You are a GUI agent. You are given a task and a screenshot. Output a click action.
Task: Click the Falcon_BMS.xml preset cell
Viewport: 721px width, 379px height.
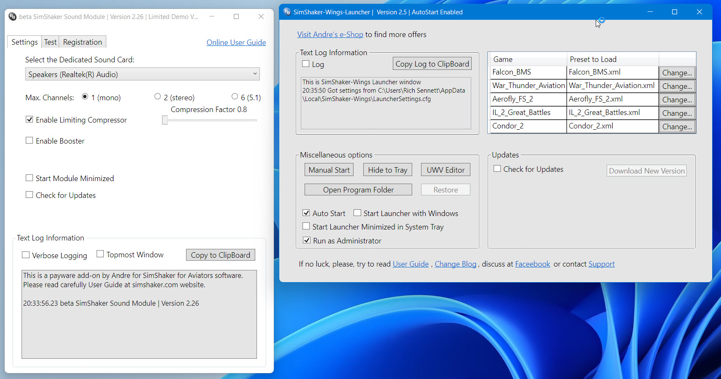(x=613, y=72)
